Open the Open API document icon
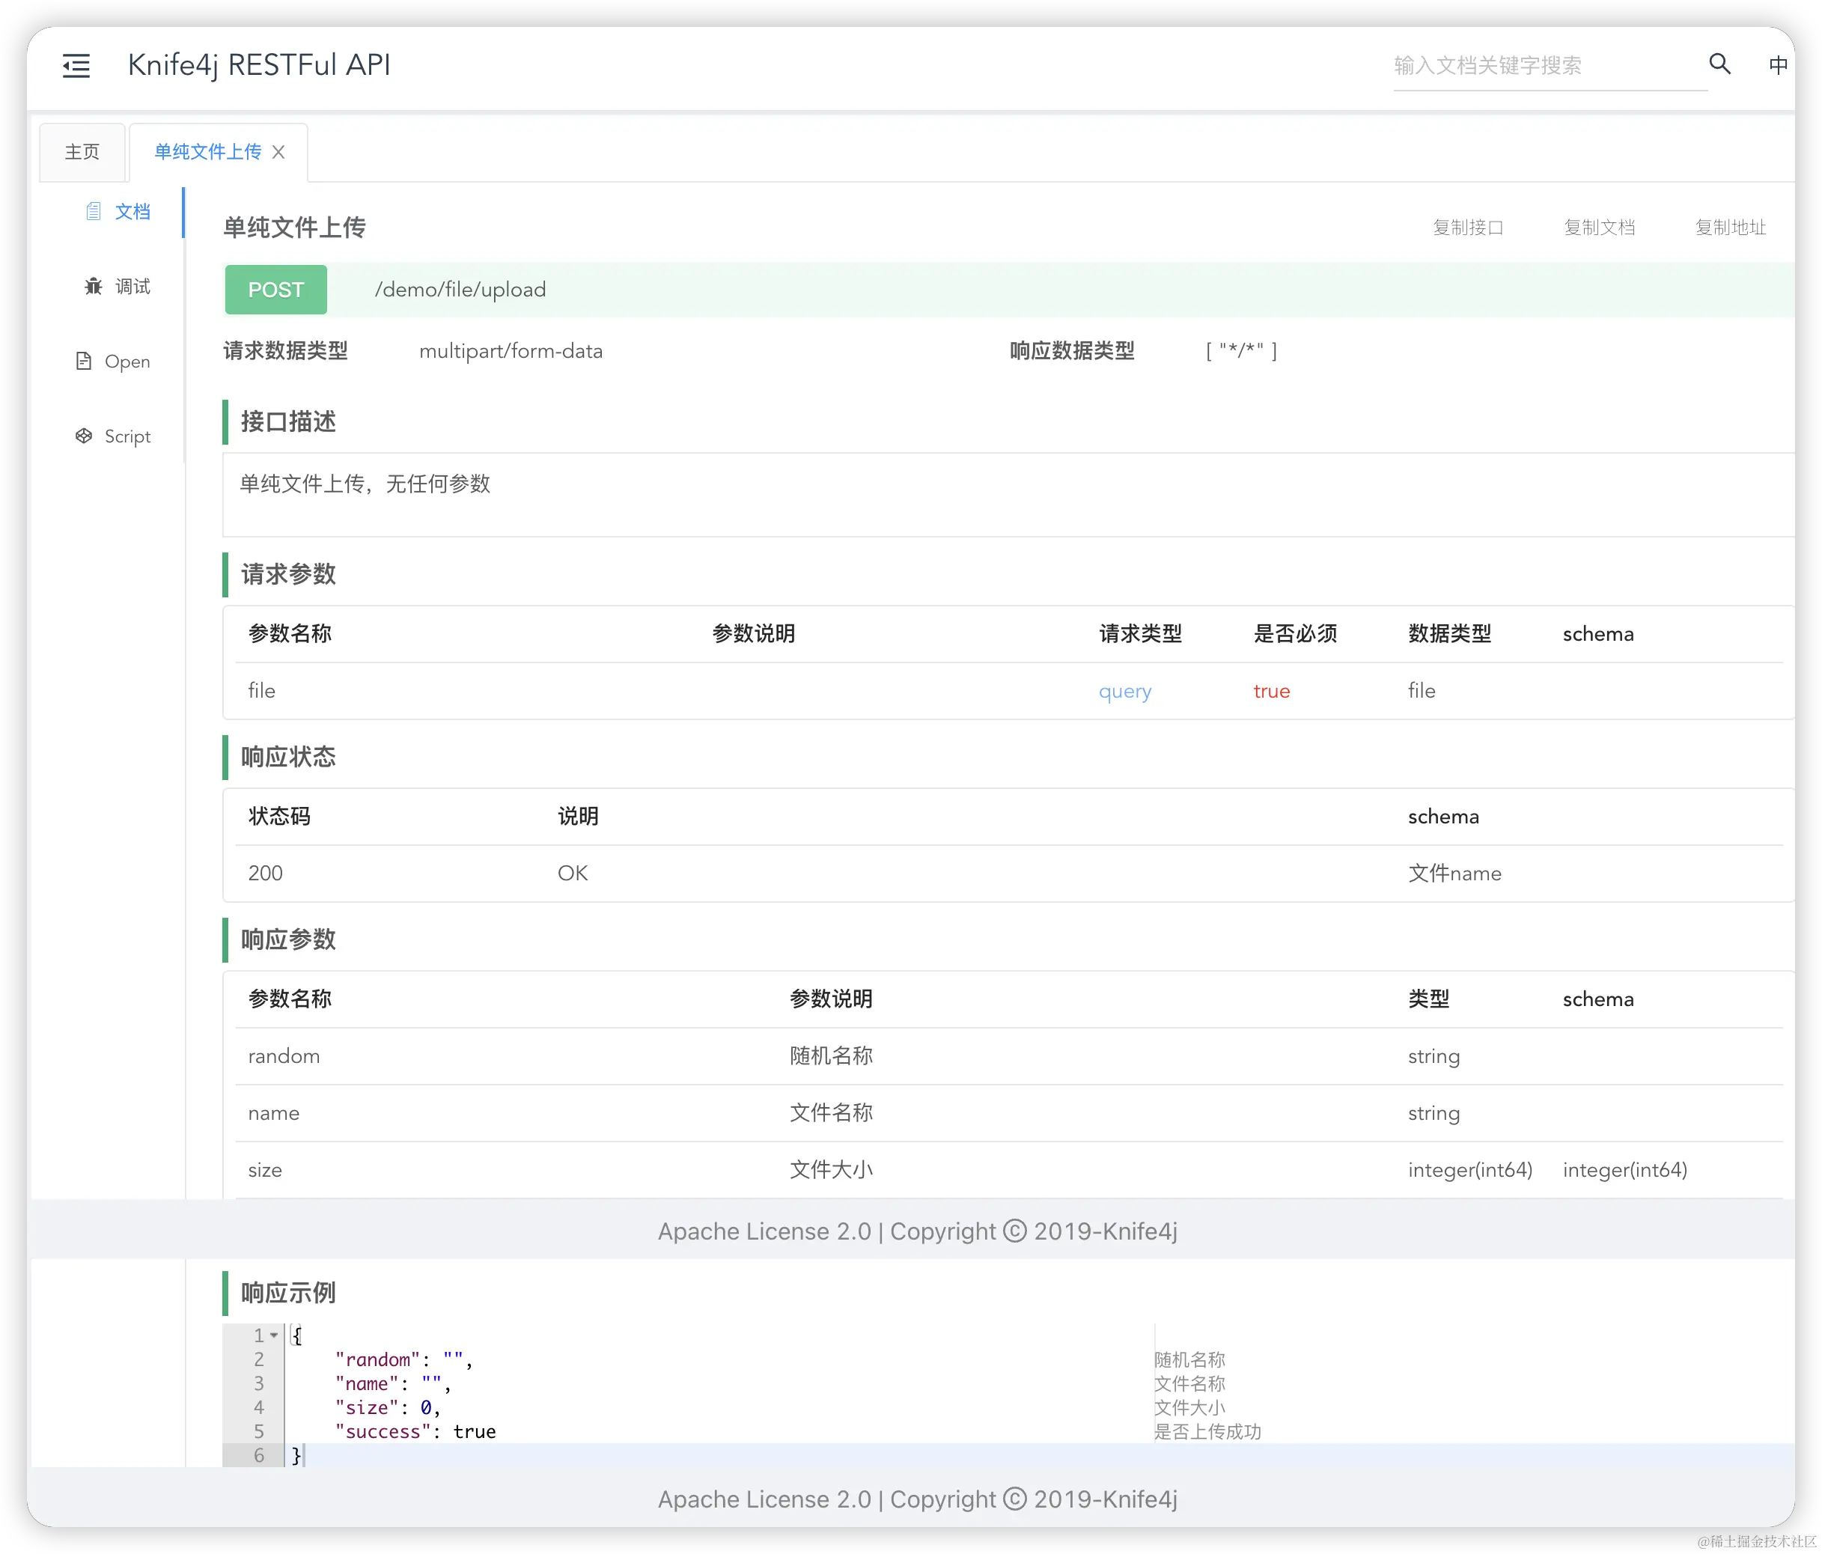Screen dimensions: 1822x1554 (x=84, y=362)
